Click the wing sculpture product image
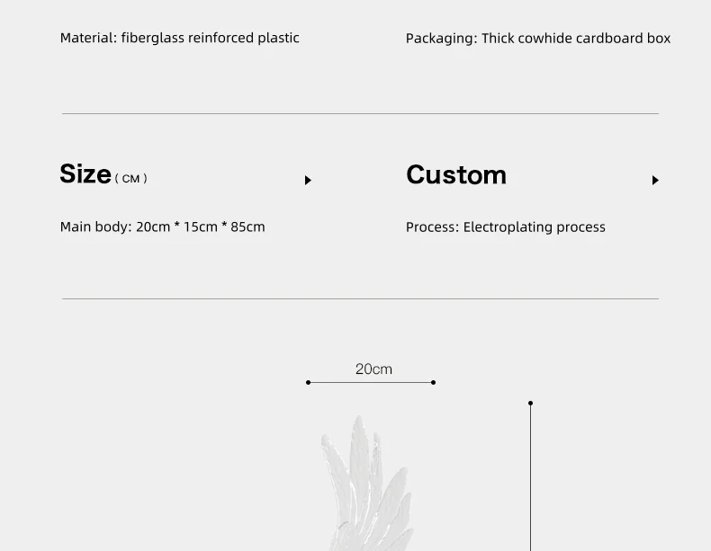The width and height of the screenshot is (711, 551). coord(367,484)
